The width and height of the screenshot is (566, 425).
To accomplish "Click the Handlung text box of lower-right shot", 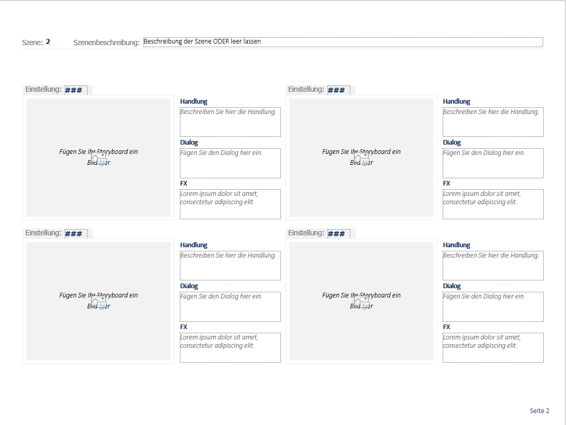I will point(493,266).
